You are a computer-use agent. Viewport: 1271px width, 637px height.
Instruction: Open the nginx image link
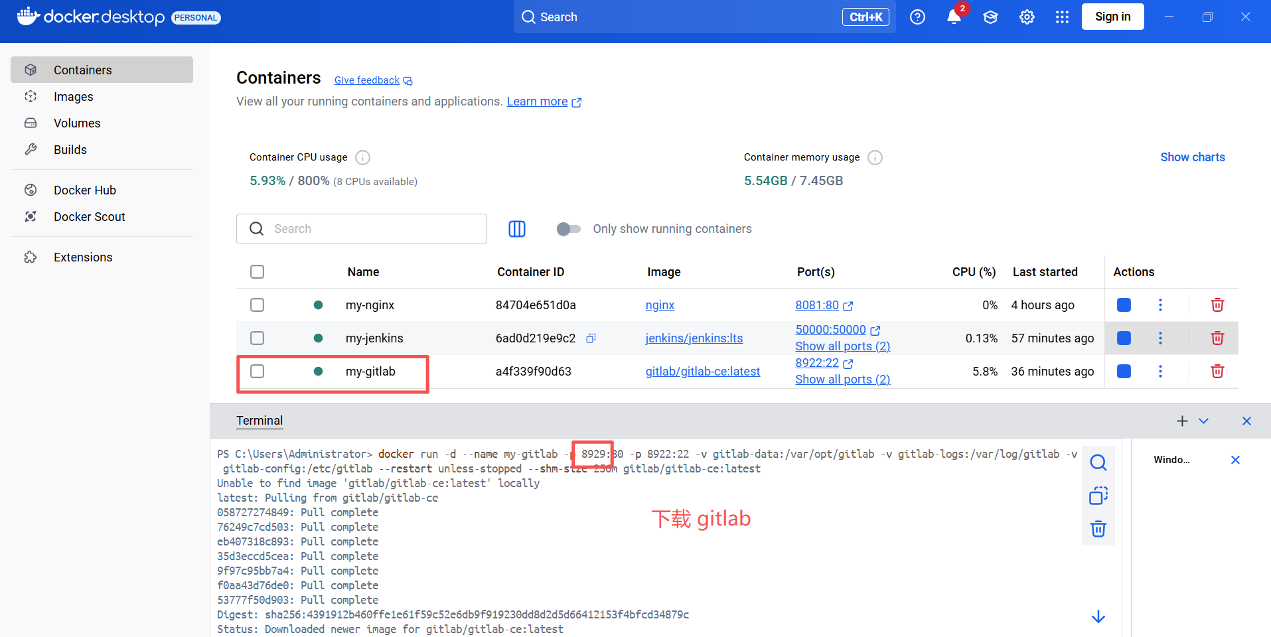coord(660,305)
